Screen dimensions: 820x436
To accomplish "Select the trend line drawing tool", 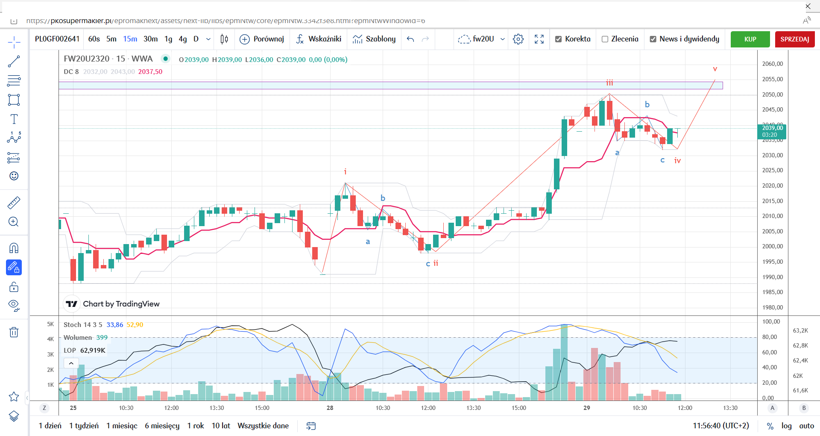I will [14, 62].
